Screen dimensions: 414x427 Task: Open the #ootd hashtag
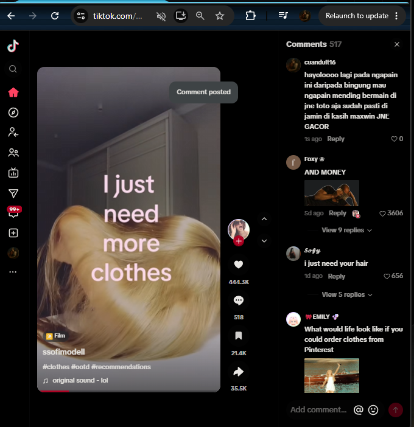[x=80, y=367]
